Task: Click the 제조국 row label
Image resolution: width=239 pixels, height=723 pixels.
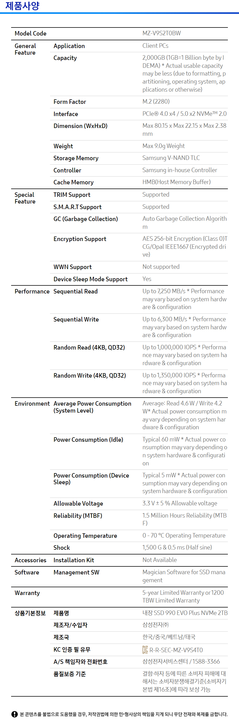Action: (x=61, y=637)
